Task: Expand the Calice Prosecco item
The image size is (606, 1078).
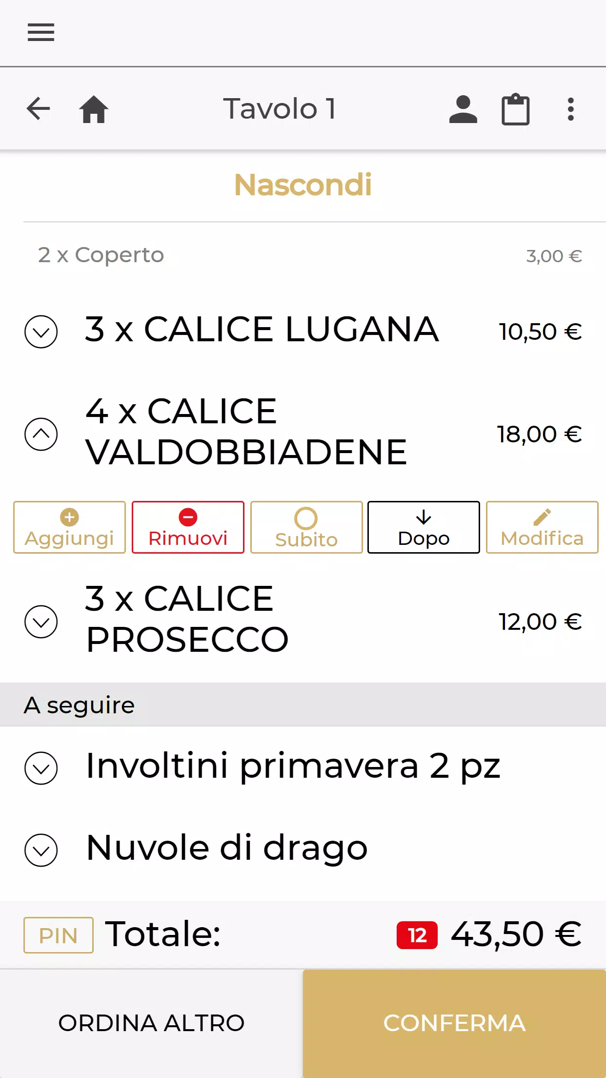Action: 41,622
